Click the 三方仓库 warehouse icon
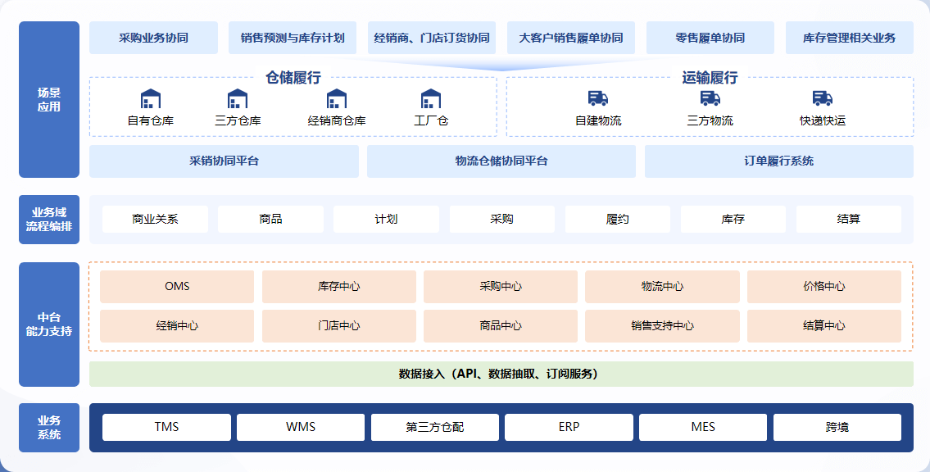Image resolution: width=930 pixels, height=472 pixels. coord(238,99)
